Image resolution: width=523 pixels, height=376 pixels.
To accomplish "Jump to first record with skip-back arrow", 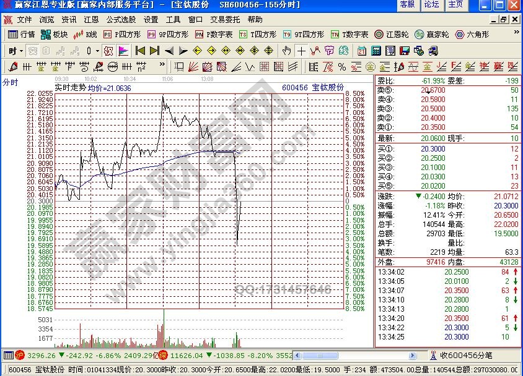I will (140, 51).
